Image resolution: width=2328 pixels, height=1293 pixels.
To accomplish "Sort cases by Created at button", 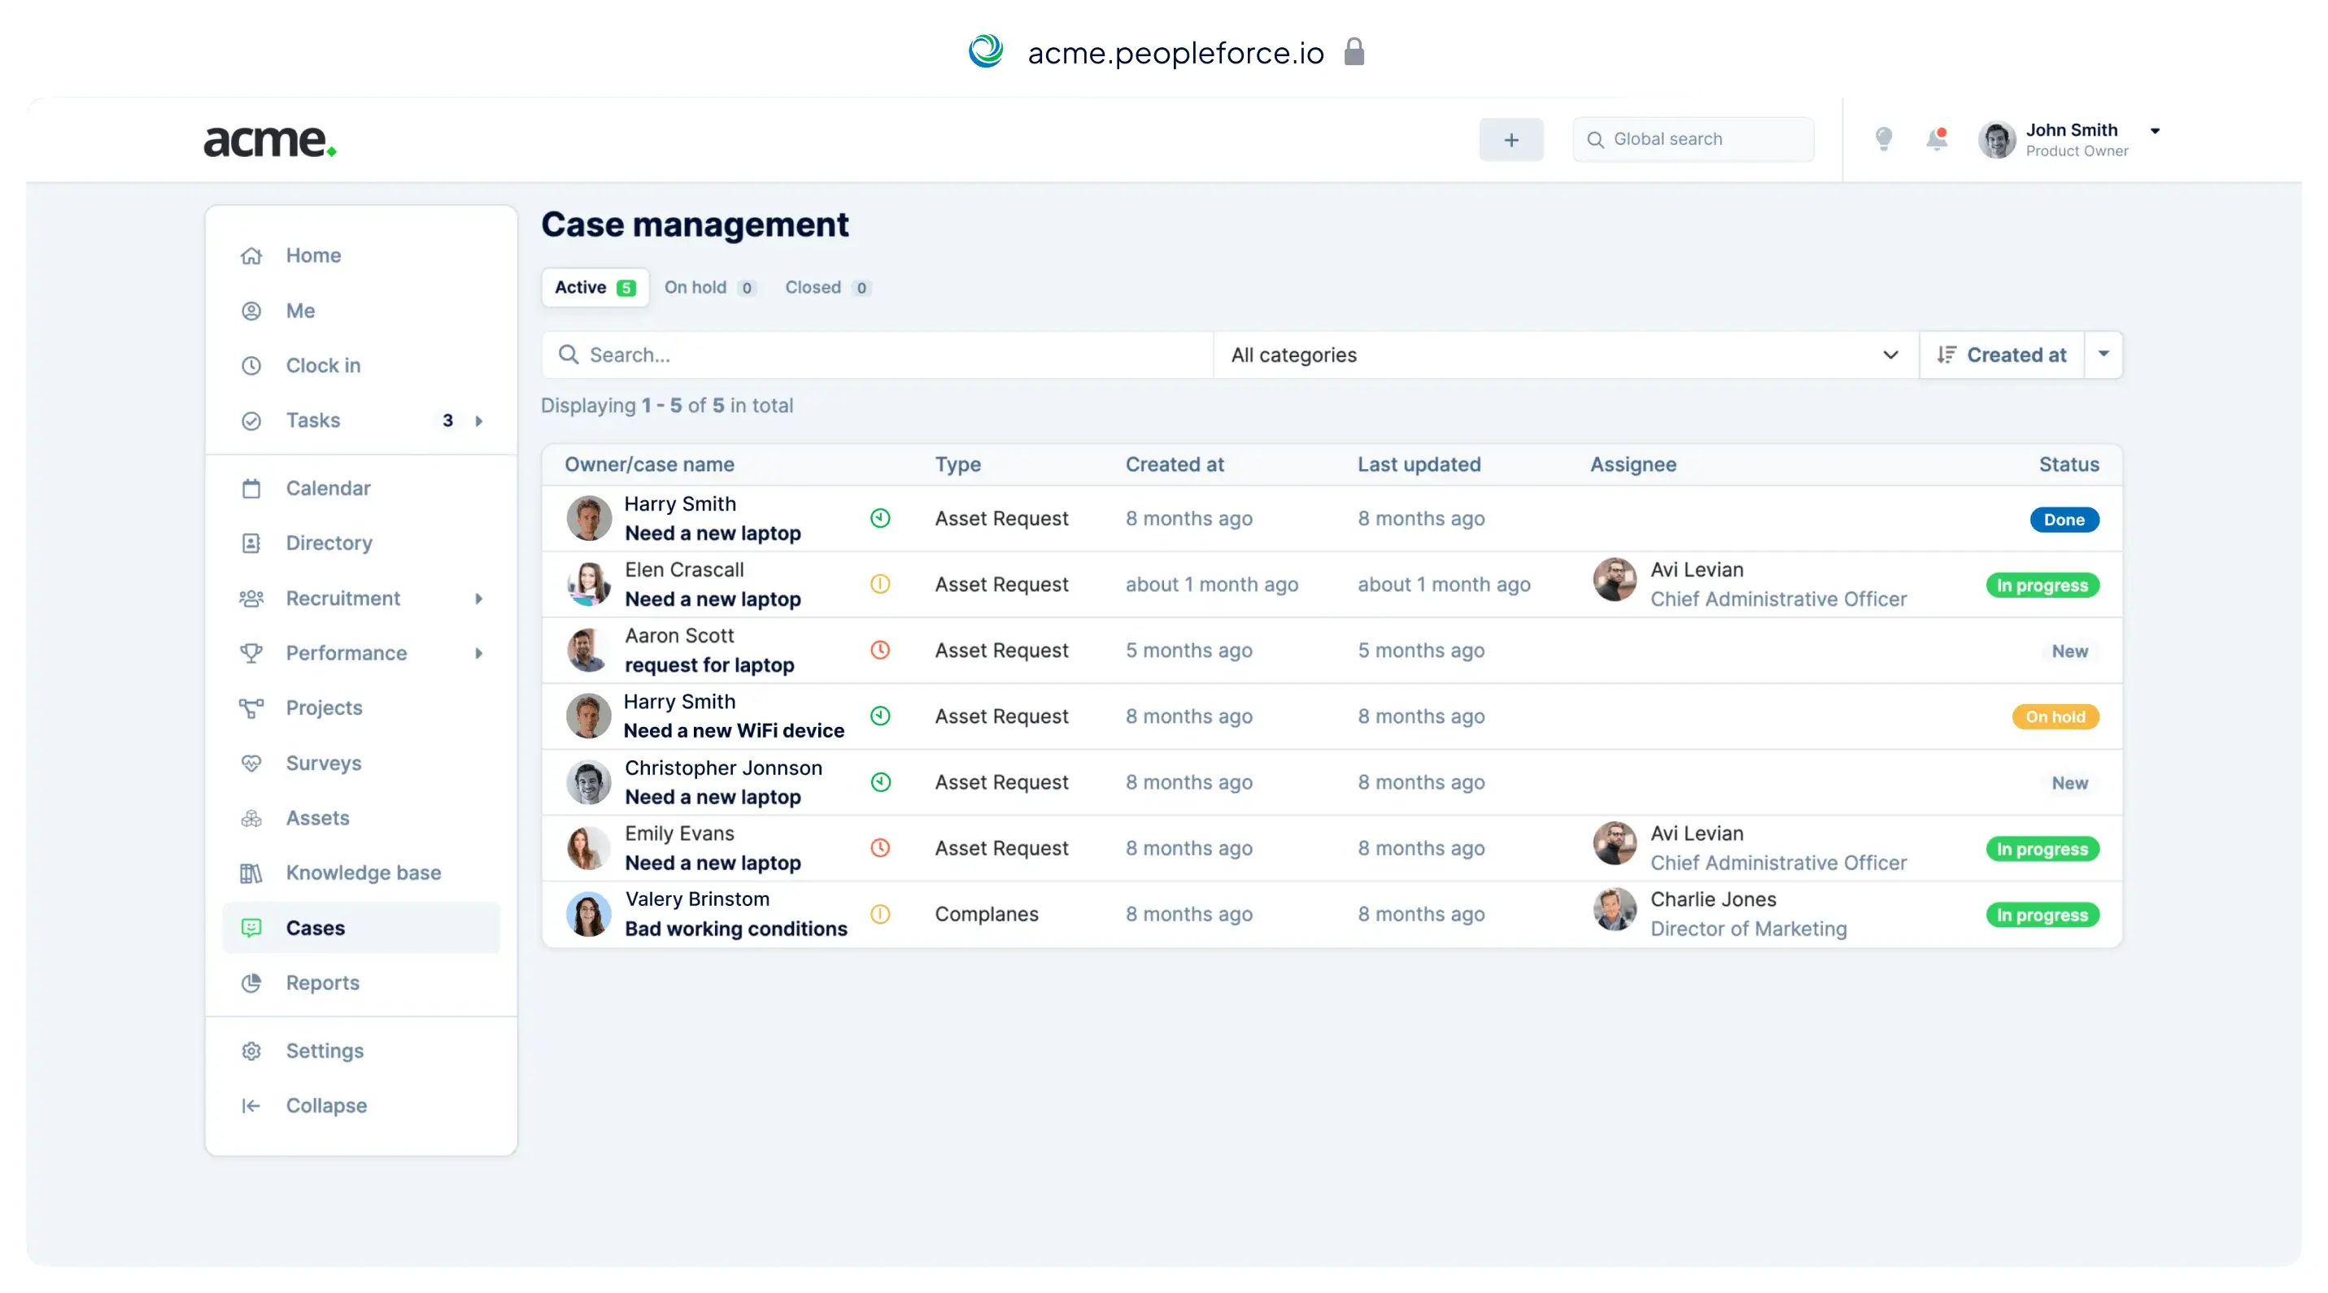I will (x=2002, y=355).
